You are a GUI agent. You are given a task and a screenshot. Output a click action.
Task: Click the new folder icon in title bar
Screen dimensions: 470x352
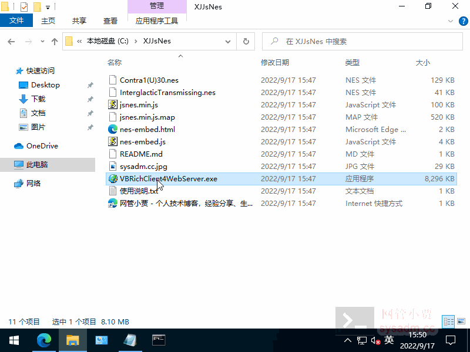click(37, 6)
